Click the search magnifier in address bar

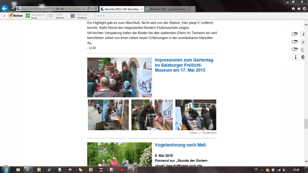click(x=89, y=9)
